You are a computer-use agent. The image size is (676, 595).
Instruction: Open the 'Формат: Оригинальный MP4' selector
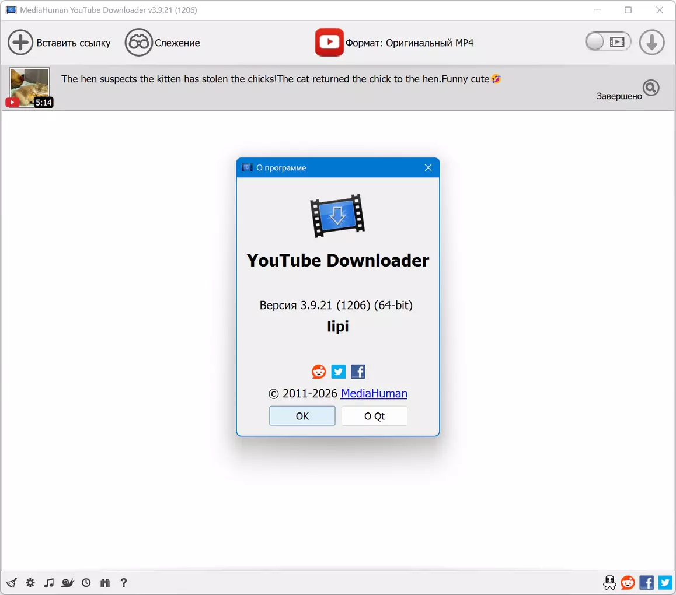pos(409,43)
